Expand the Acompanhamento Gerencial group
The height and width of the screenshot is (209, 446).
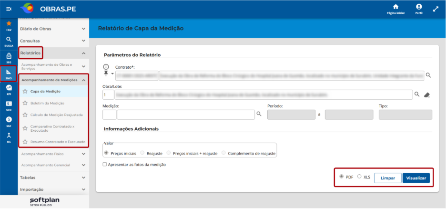coord(53,165)
